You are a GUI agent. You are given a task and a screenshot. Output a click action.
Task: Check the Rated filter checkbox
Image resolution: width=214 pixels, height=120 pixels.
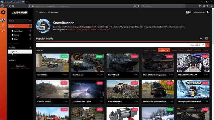point(12,39)
